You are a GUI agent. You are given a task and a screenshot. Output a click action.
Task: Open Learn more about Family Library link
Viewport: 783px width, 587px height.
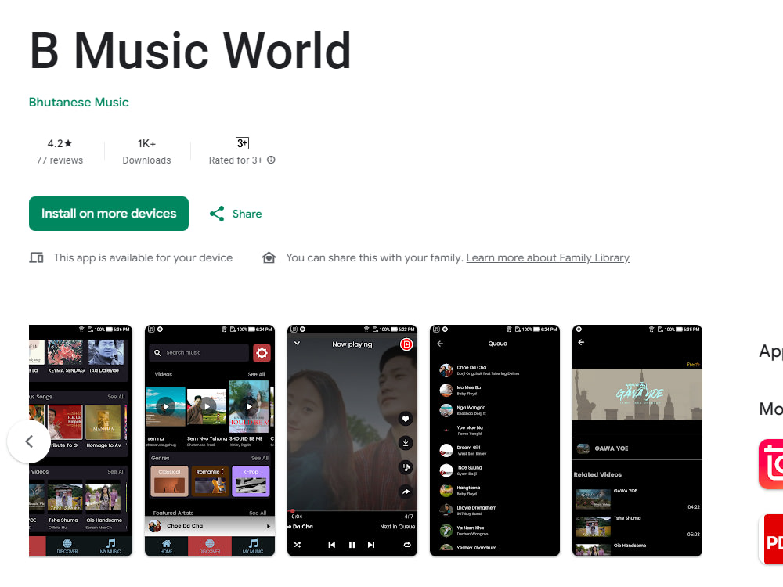[548, 257]
